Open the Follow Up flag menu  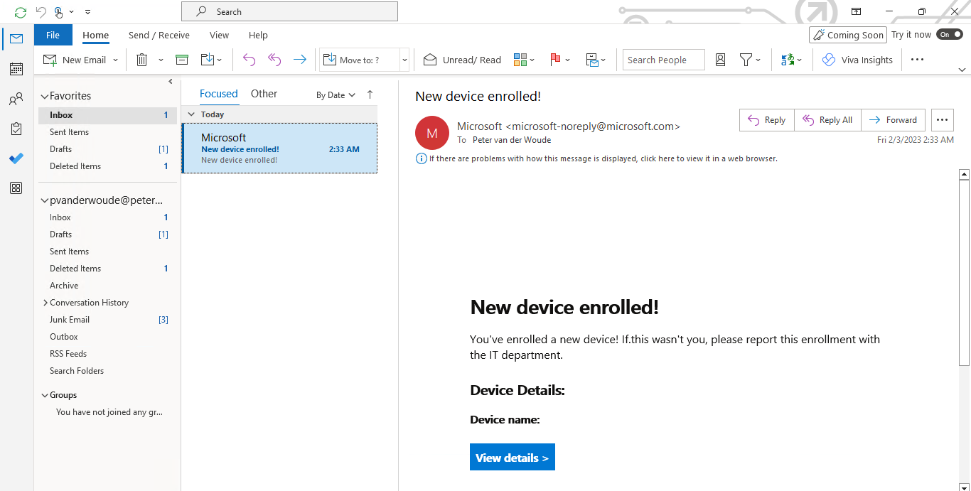coord(560,60)
